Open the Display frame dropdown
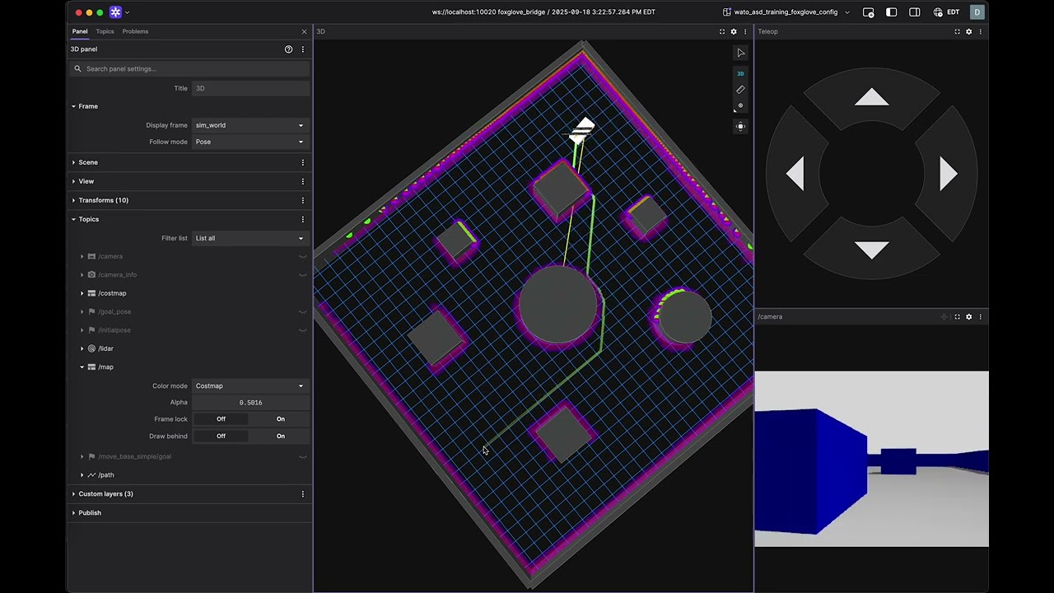The width and height of the screenshot is (1054, 593). pyautogui.click(x=250, y=125)
